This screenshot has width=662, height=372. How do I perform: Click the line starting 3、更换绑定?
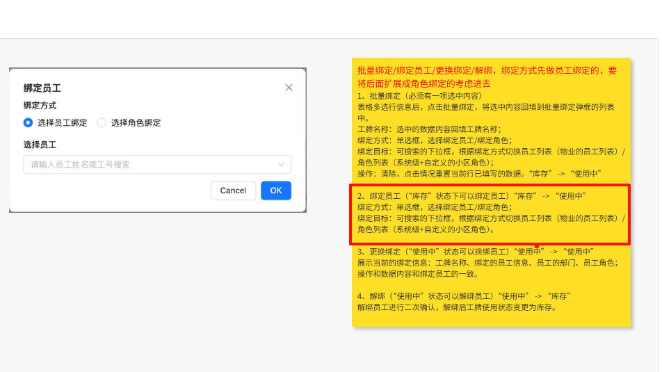(x=476, y=252)
